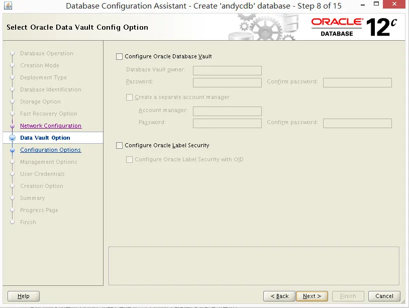Minimize the Database Configuration Assistant window
Image resolution: width=409 pixels, height=308 pixels.
(x=363, y=5)
